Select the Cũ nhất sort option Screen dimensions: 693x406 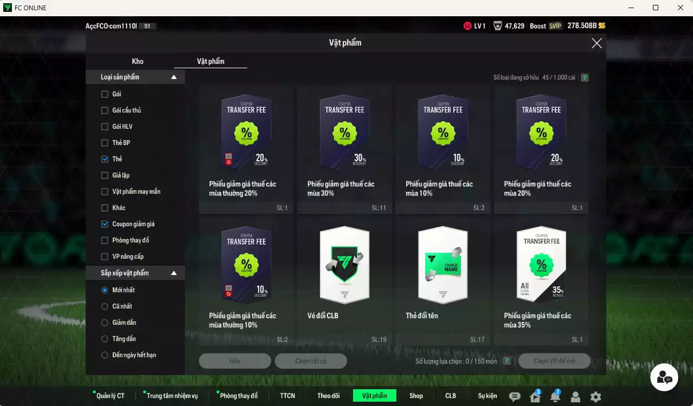pos(105,306)
